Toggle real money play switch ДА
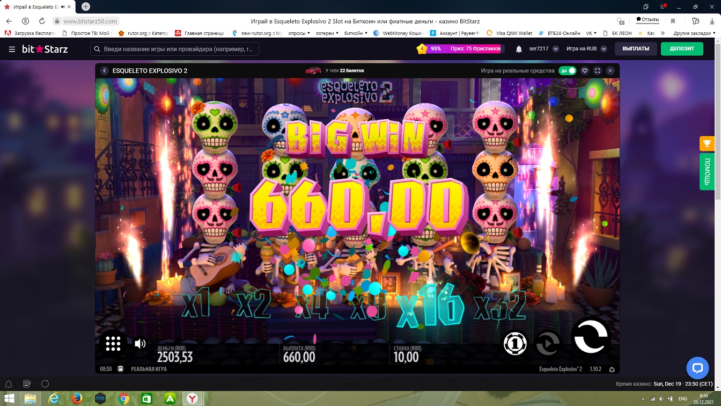721x406 pixels. coord(568,71)
